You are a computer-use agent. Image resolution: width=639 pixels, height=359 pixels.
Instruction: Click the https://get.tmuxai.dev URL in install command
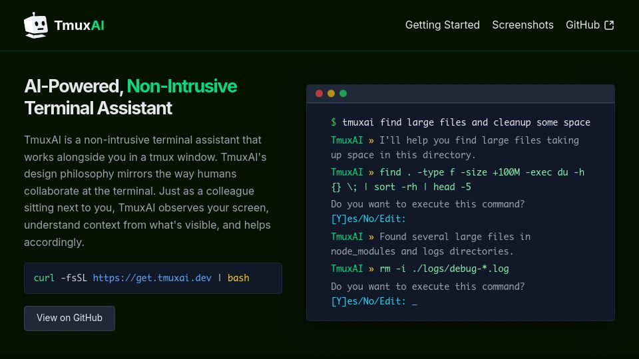click(x=152, y=278)
